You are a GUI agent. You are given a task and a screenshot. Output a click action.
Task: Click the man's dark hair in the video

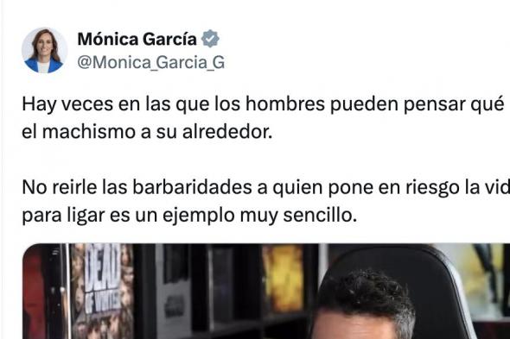click(x=366, y=294)
